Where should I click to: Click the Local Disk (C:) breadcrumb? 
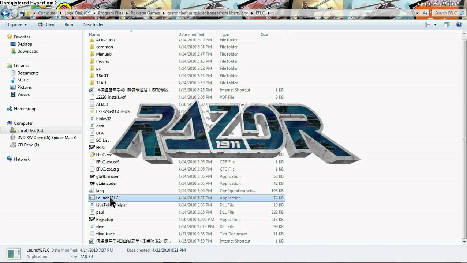(x=77, y=13)
